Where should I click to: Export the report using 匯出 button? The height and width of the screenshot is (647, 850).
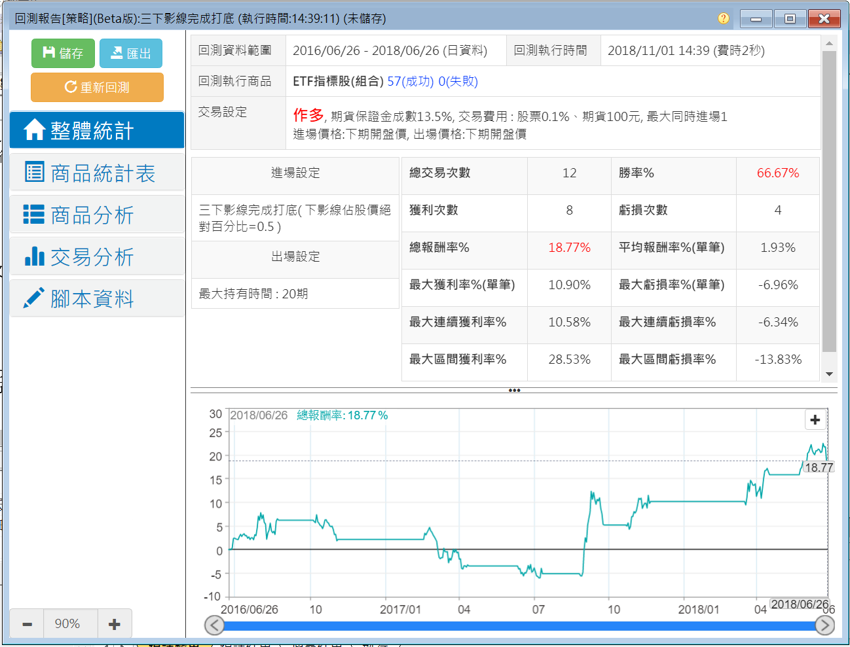coord(130,53)
